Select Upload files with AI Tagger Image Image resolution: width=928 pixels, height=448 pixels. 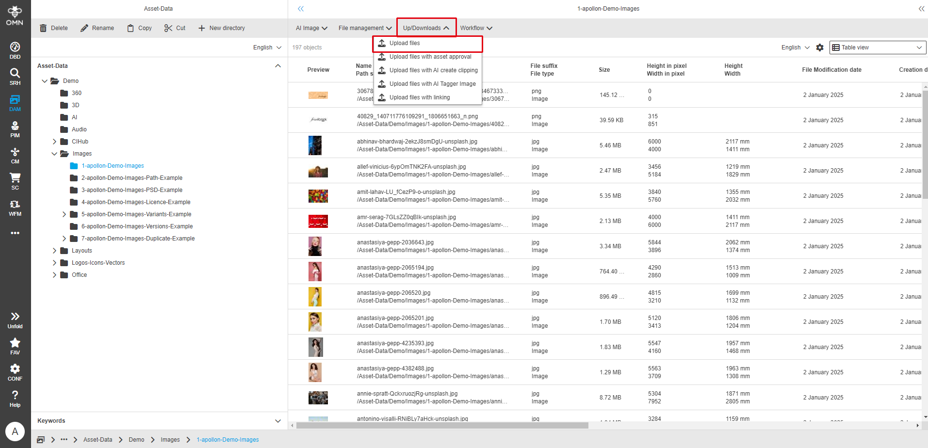432,83
